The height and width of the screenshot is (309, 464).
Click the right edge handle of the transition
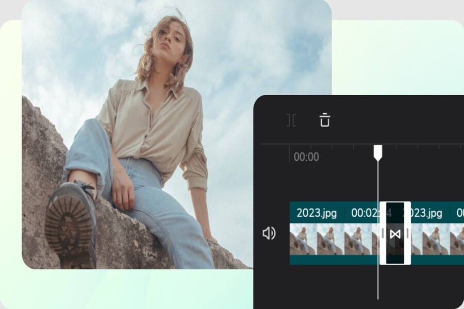click(x=407, y=234)
